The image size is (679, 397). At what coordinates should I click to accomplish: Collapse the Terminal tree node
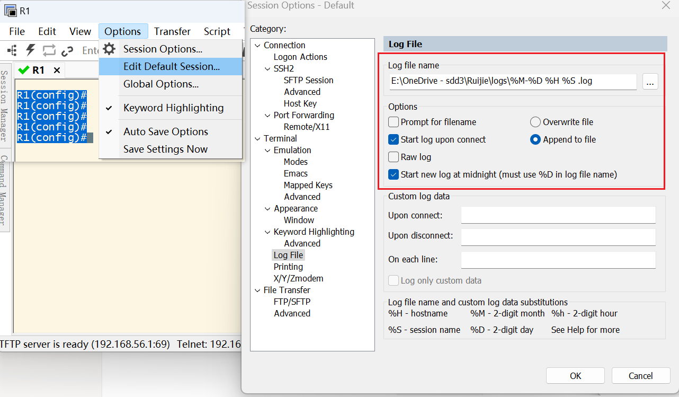click(257, 139)
